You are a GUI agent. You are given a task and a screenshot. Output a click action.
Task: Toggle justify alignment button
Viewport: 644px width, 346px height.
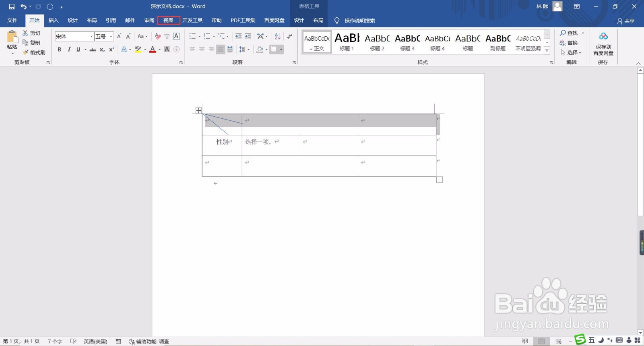221,50
